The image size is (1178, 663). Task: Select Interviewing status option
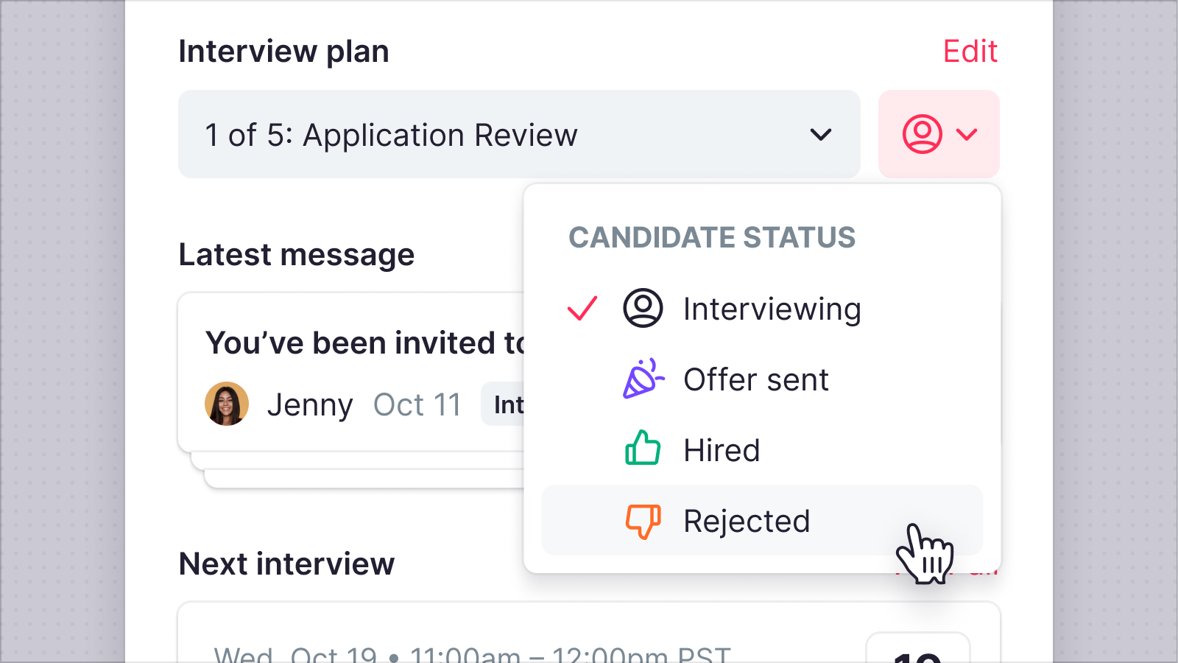tap(762, 309)
